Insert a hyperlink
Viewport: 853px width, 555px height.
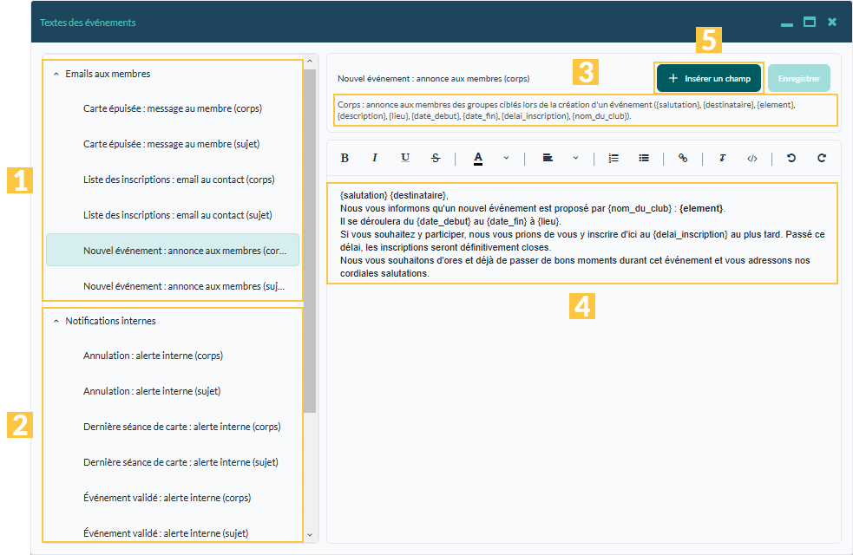pos(683,158)
